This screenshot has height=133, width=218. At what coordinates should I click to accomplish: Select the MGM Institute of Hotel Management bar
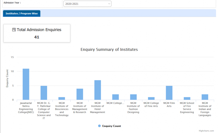[x=98, y=90]
